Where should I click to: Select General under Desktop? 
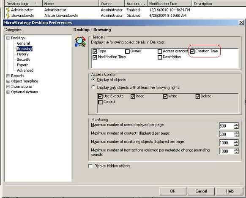coord(23,43)
